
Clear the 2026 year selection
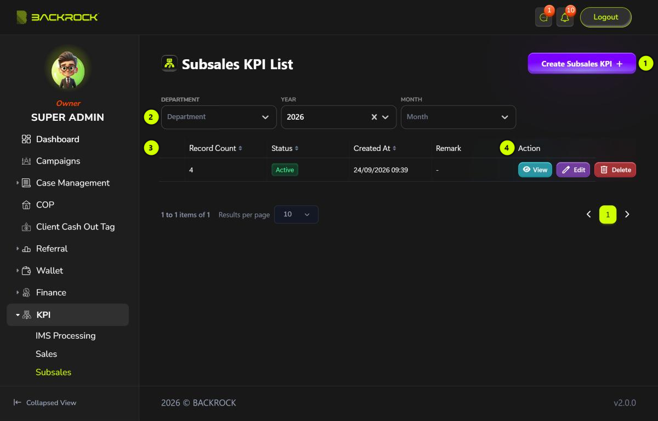pyautogui.click(x=374, y=117)
